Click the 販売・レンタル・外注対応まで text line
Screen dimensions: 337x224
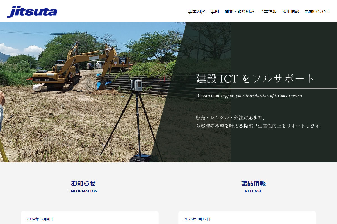[x=230, y=118]
